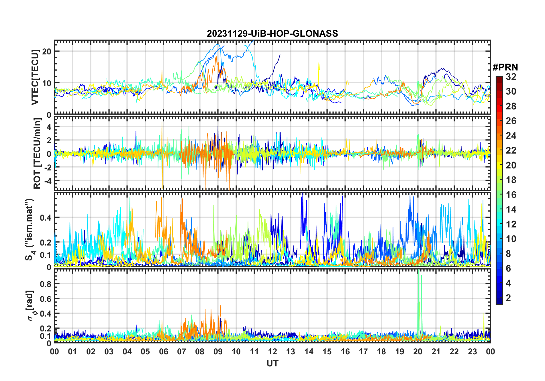
Task: Click UT axis hour label 23
Action: pos(473,352)
